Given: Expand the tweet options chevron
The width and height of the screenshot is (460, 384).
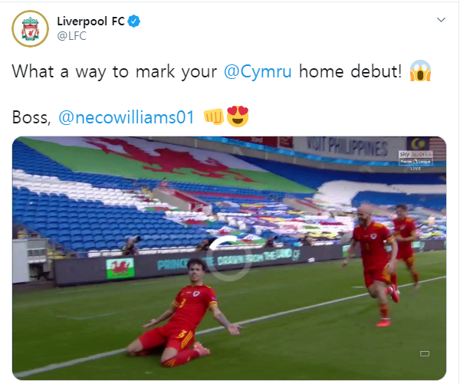Looking at the screenshot, I should point(442,20).
